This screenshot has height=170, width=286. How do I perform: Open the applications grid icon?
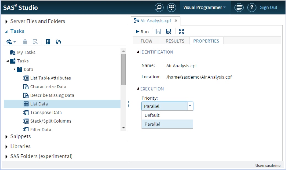coord(171,7)
